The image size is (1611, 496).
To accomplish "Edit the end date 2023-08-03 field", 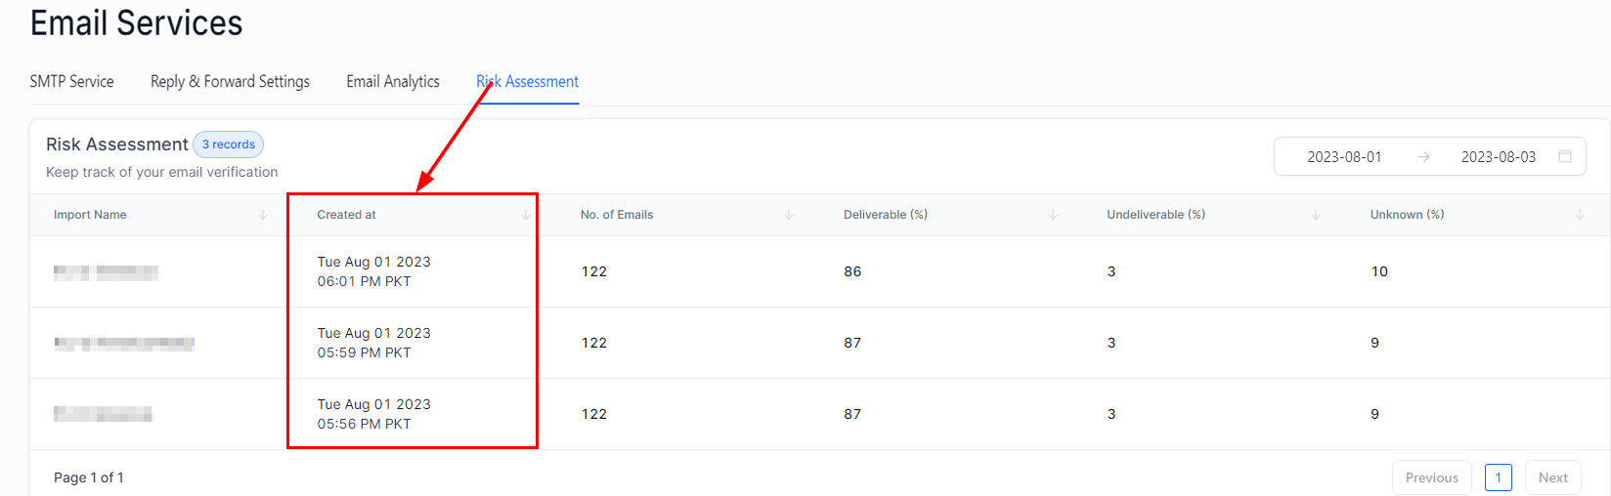I will pyautogui.click(x=1498, y=157).
